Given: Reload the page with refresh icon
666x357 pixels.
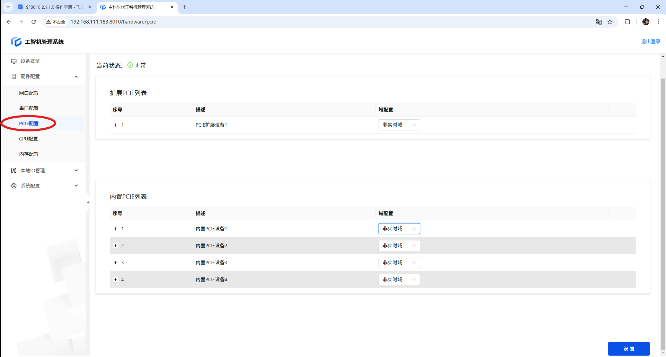Looking at the screenshot, I should coord(34,22).
